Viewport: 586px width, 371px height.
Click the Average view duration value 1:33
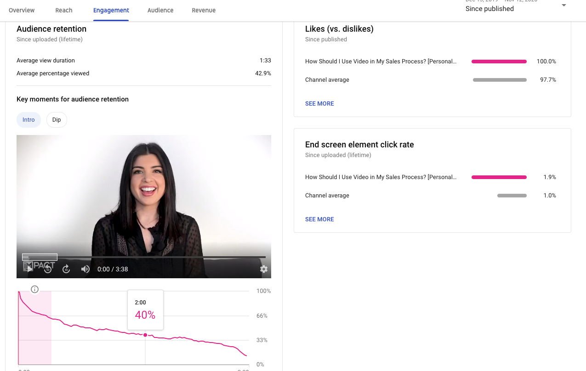[x=265, y=61]
